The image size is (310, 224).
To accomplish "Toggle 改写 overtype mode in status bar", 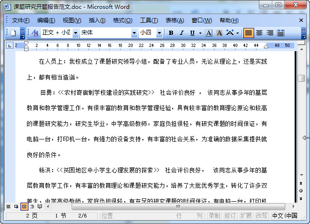I will pos(262,216).
